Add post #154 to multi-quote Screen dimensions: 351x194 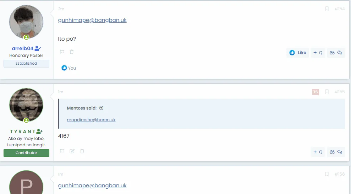click(x=318, y=53)
